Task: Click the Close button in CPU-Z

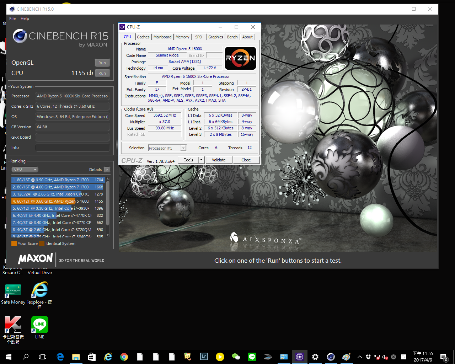Action: [x=246, y=160]
